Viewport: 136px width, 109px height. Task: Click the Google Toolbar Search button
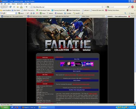tap(21, 13)
